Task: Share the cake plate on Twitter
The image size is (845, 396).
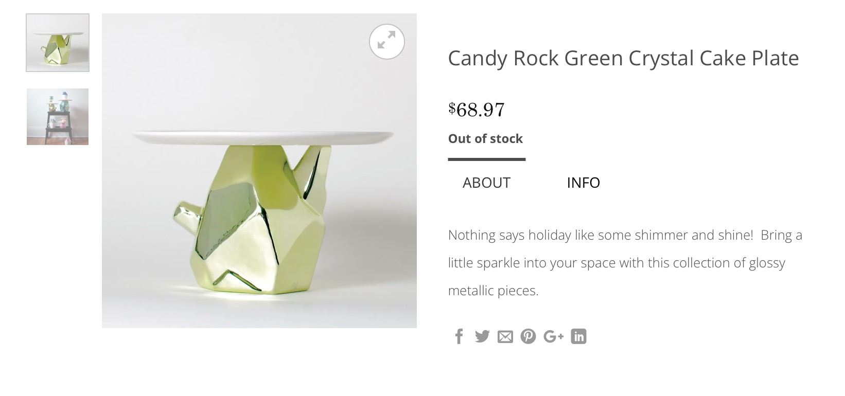Action: (x=482, y=336)
